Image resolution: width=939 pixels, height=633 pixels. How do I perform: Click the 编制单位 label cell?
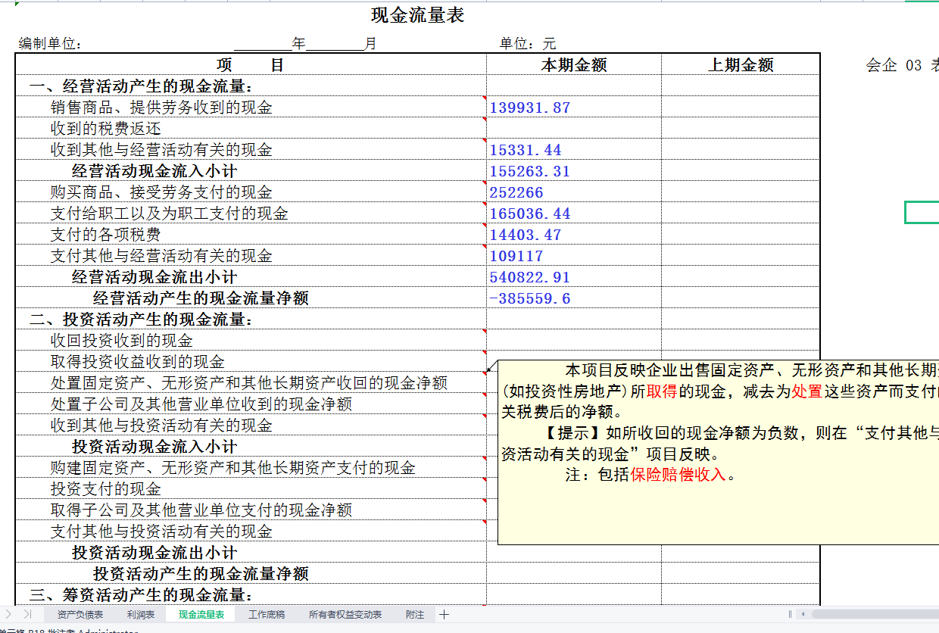pos(50,44)
